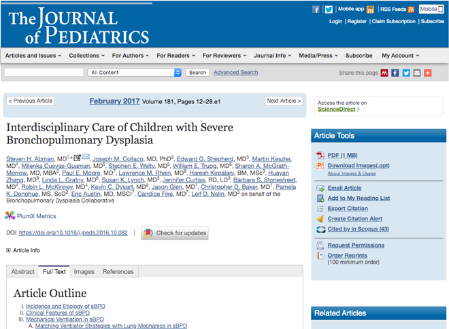Click the Create Citation Alert bell icon
Image resolution: width=449 pixels, height=329 pixels.
coord(320,219)
